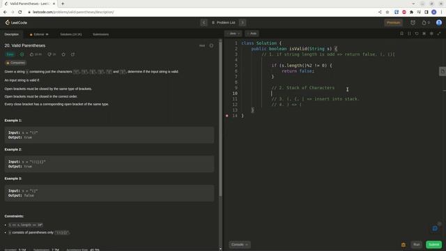Viewport: 446px width, 251px height.
Task: Open editor settings gear icon
Action: click(x=431, y=33)
